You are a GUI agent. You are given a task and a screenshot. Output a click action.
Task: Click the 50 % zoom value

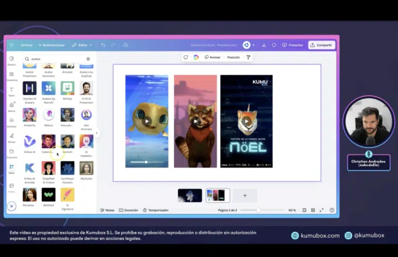292,210
